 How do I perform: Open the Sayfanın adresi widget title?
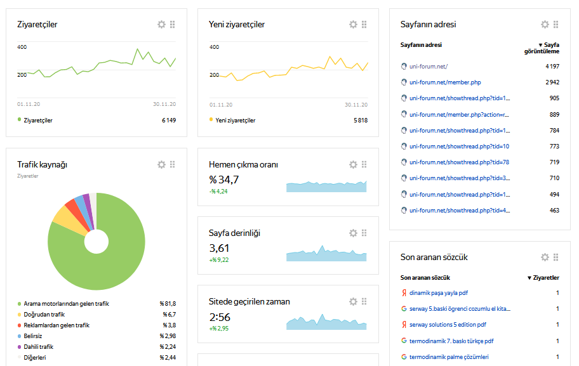tap(428, 25)
